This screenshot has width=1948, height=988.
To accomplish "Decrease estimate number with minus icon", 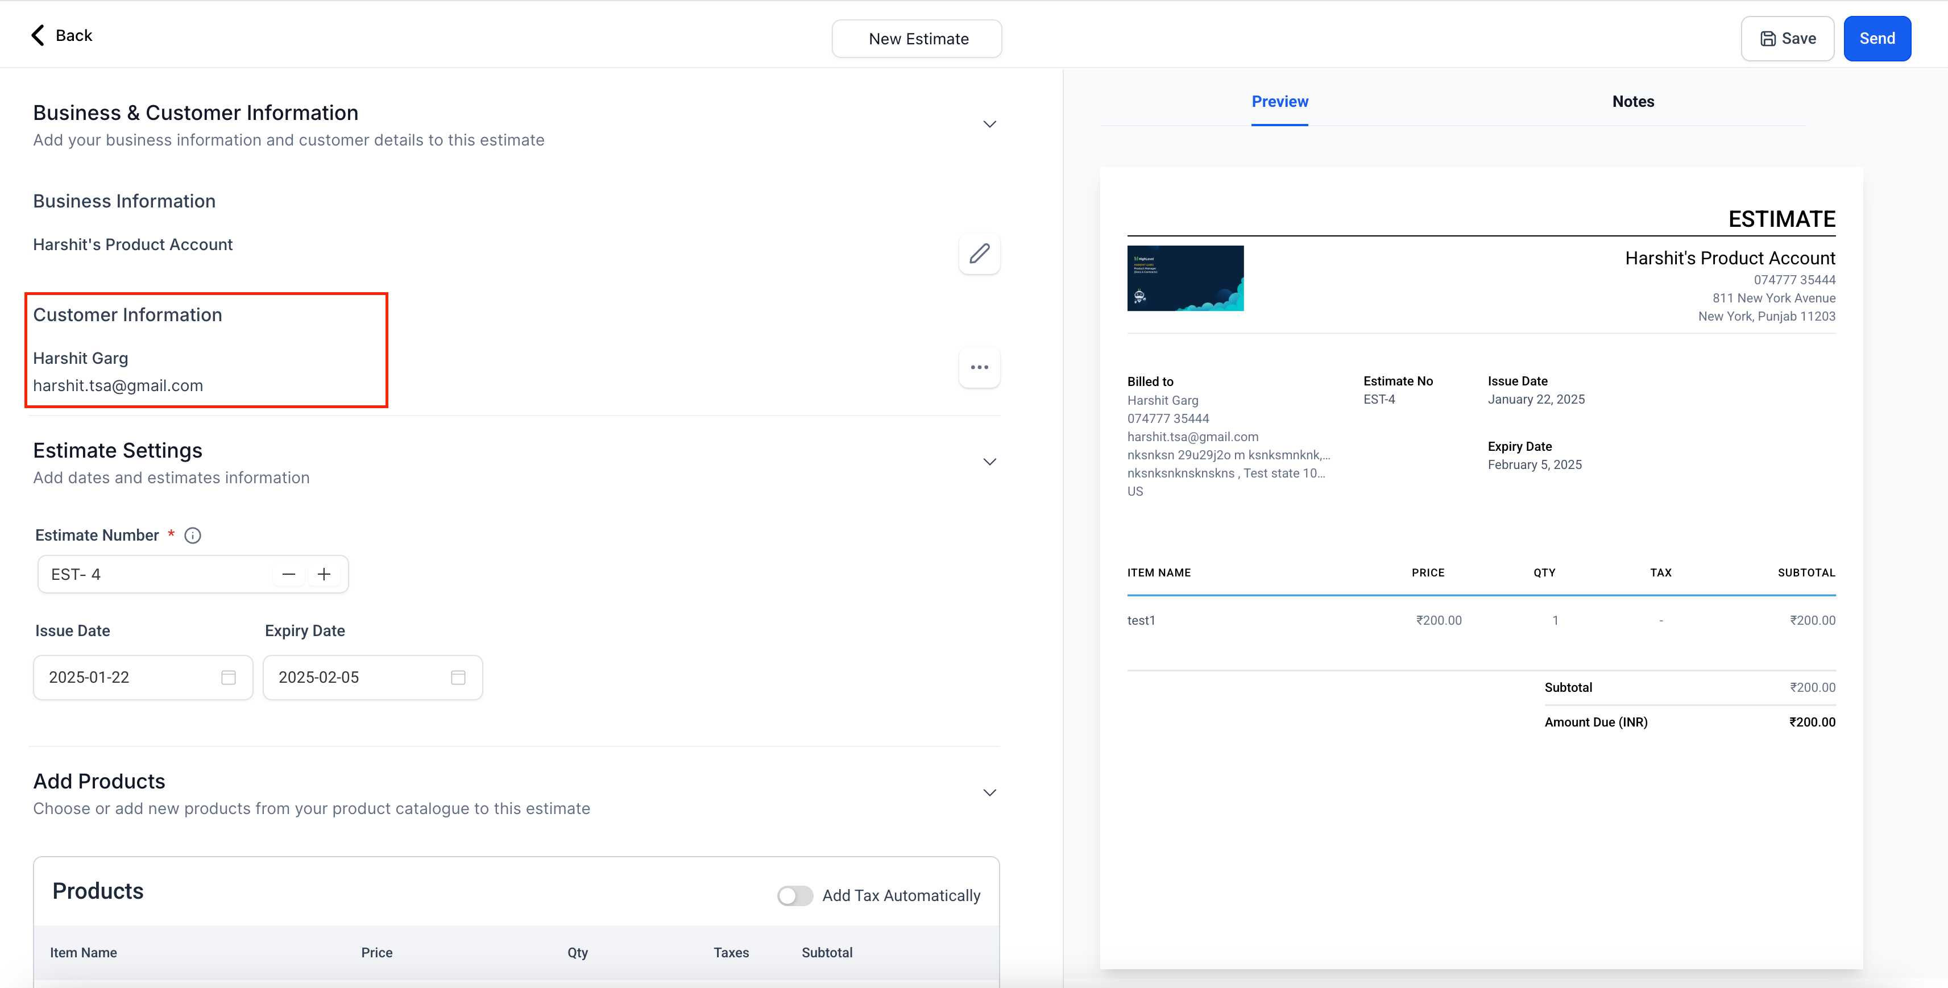I will pos(288,575).
